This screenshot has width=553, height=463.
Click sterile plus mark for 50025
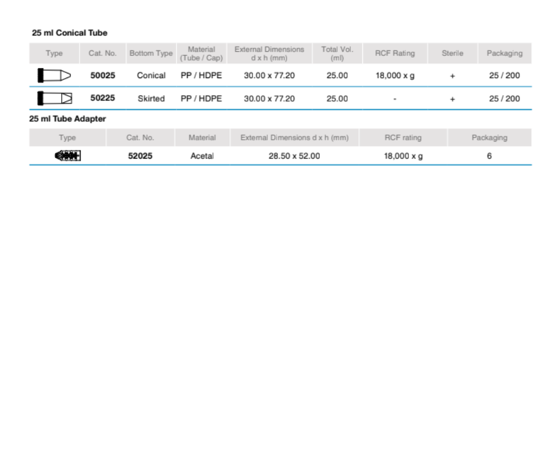click(x=452, y=76)
